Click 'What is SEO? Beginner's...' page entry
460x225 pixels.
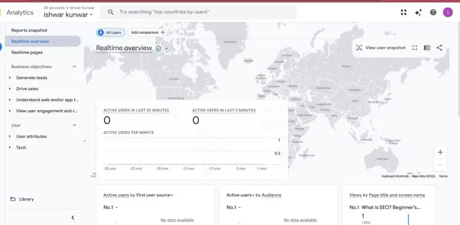(x=391, y=207)
